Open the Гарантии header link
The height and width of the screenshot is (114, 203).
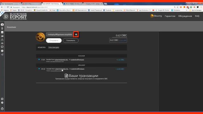(x=170, y=16)
